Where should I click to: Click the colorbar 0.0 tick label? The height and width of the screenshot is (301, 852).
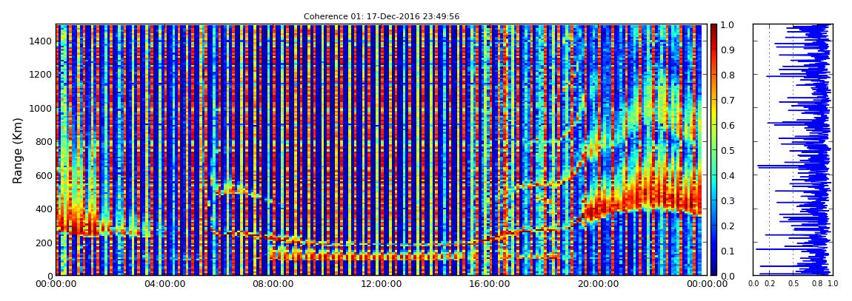[728, 276]
